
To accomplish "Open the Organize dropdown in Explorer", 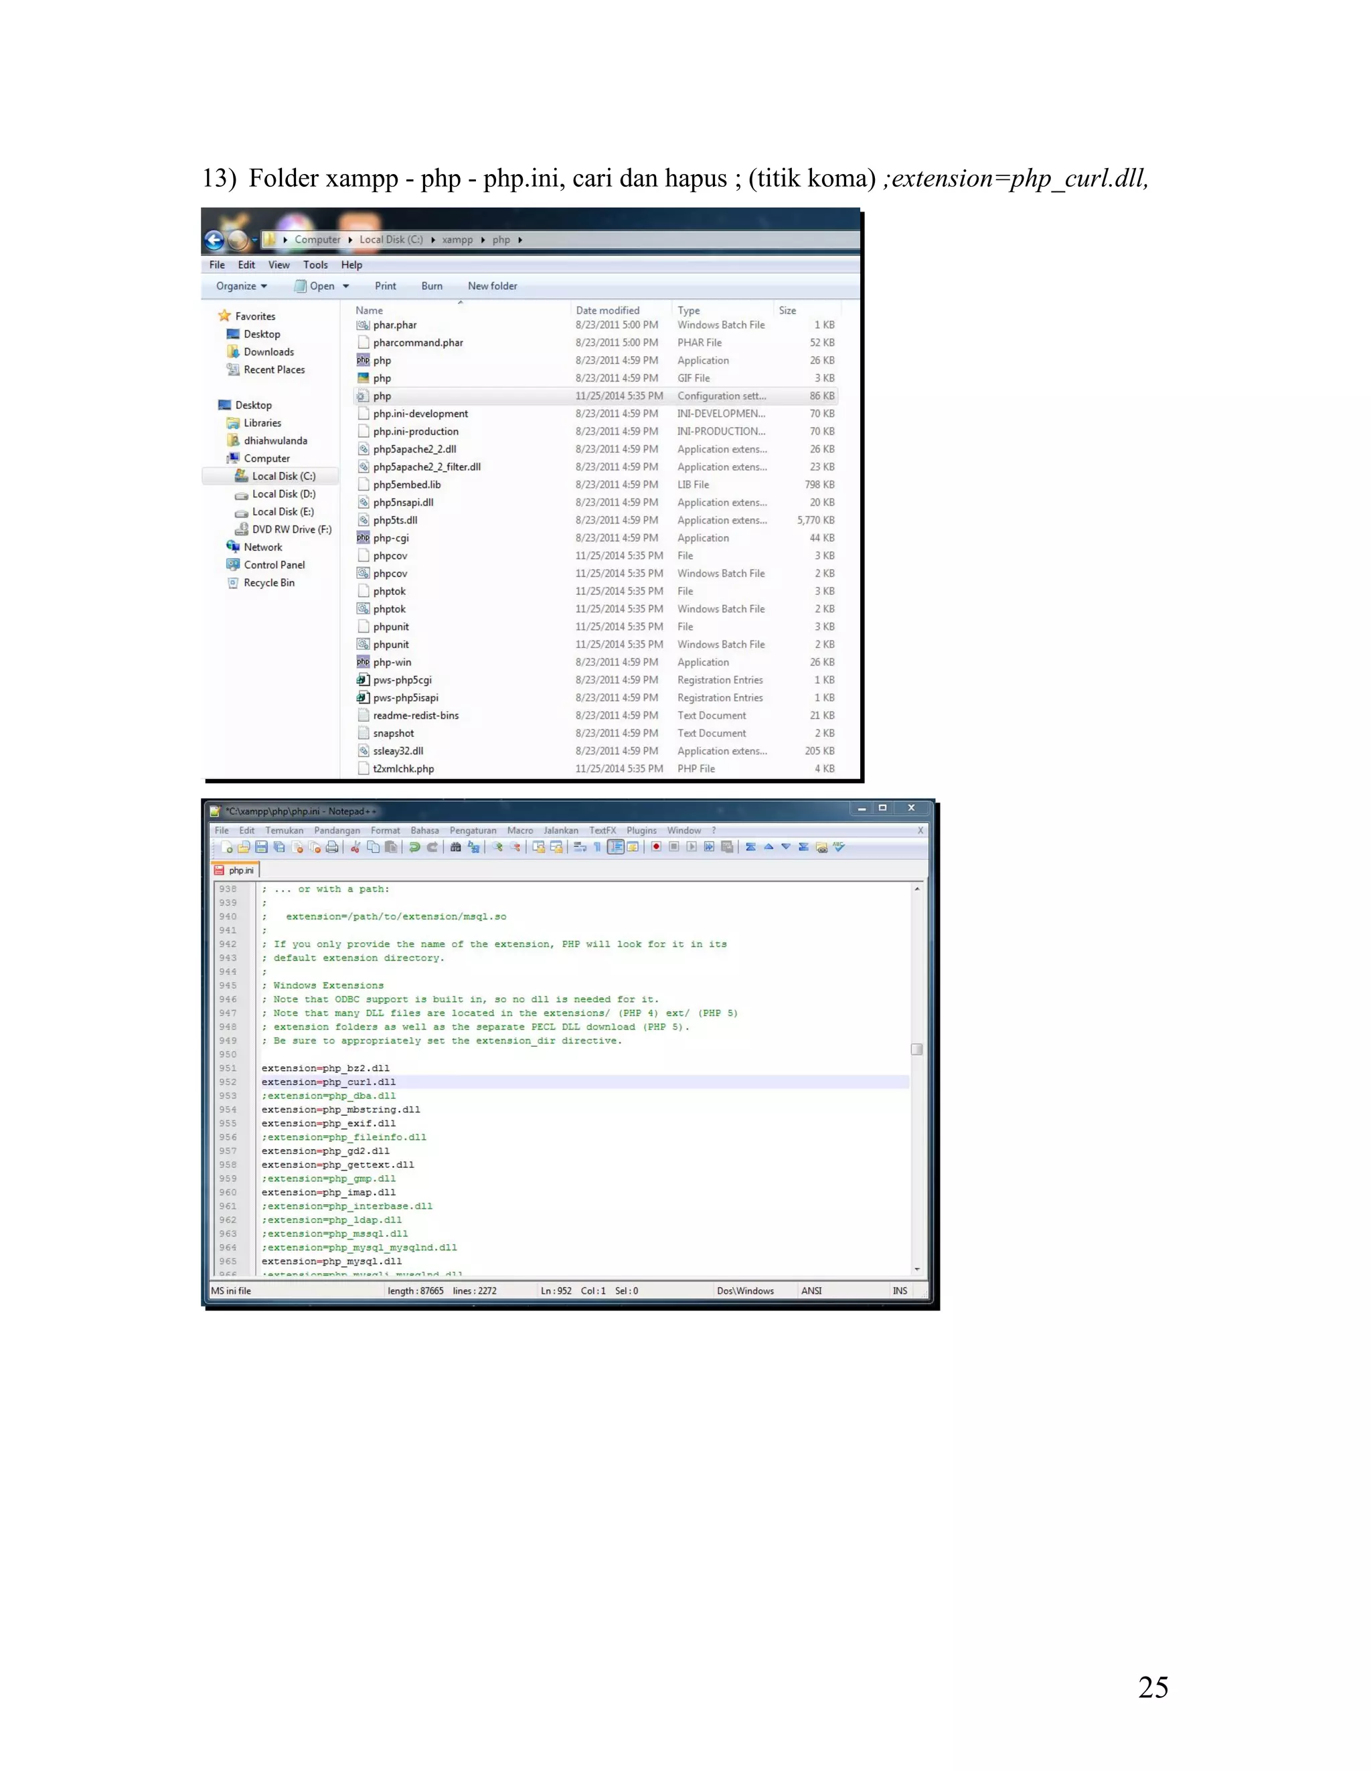I will [242, 286].
